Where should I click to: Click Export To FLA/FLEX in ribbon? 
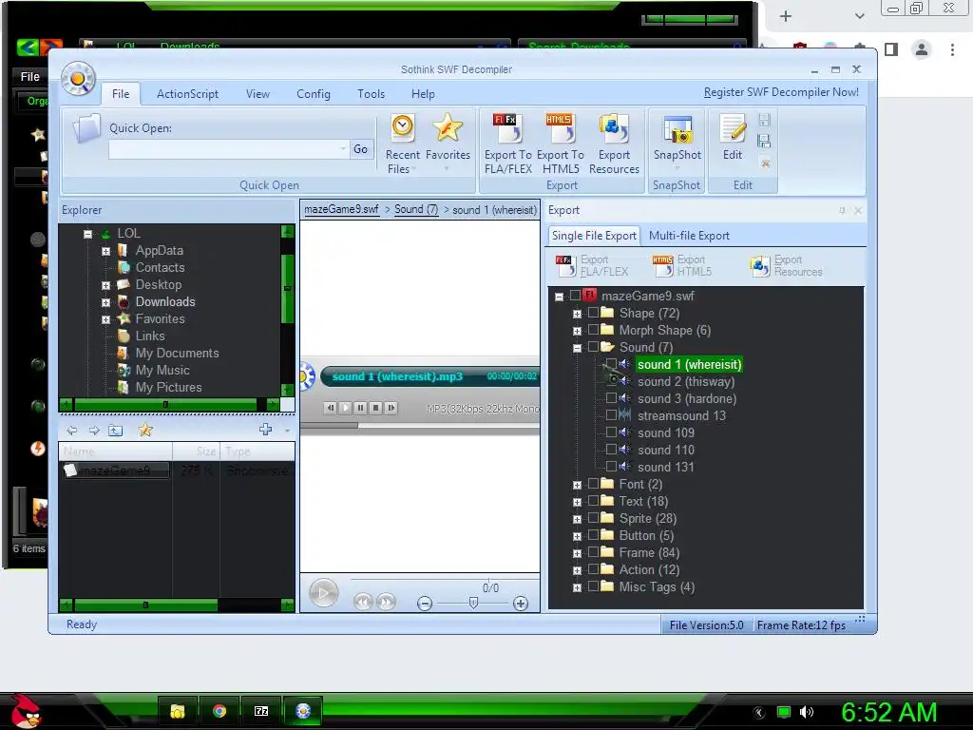pos(508,144)
